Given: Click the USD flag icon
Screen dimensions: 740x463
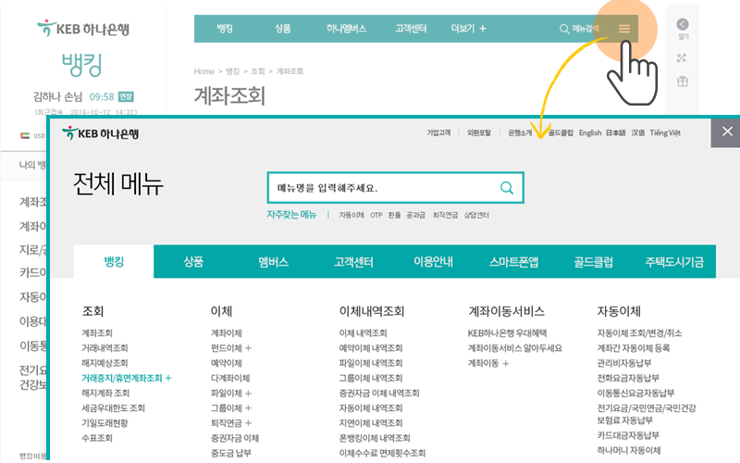Looking at the screenshot, I should click(x=25, y=136).
